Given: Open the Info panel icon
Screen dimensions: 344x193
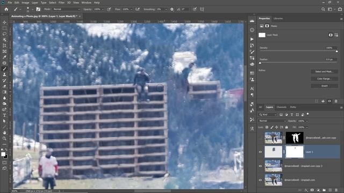Looking at the screenshot, I should click(252, 30).
